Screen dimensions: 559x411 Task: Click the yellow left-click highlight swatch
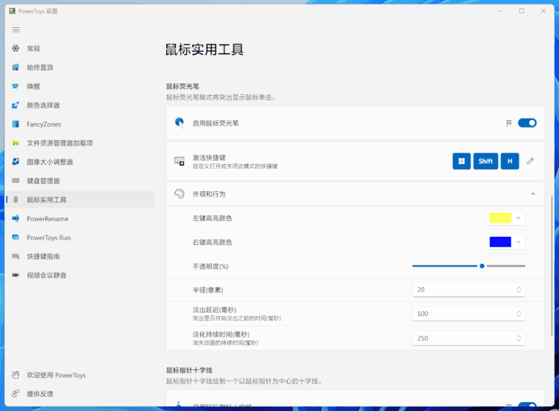click(x=500, y=218)
